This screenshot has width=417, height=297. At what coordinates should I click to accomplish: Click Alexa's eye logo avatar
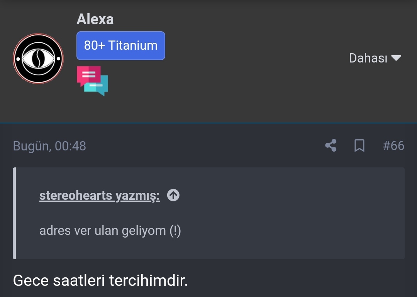pyautogui.click(x=38, y=59)
